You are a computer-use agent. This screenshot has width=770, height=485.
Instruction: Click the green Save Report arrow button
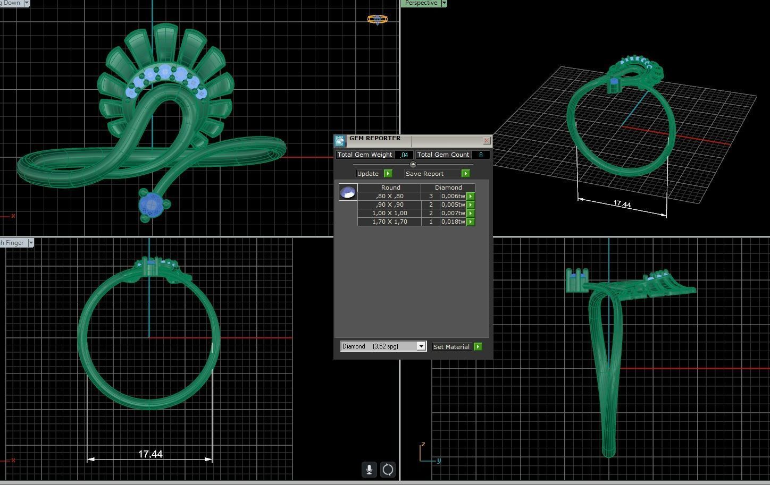click(x=465, y=174)
